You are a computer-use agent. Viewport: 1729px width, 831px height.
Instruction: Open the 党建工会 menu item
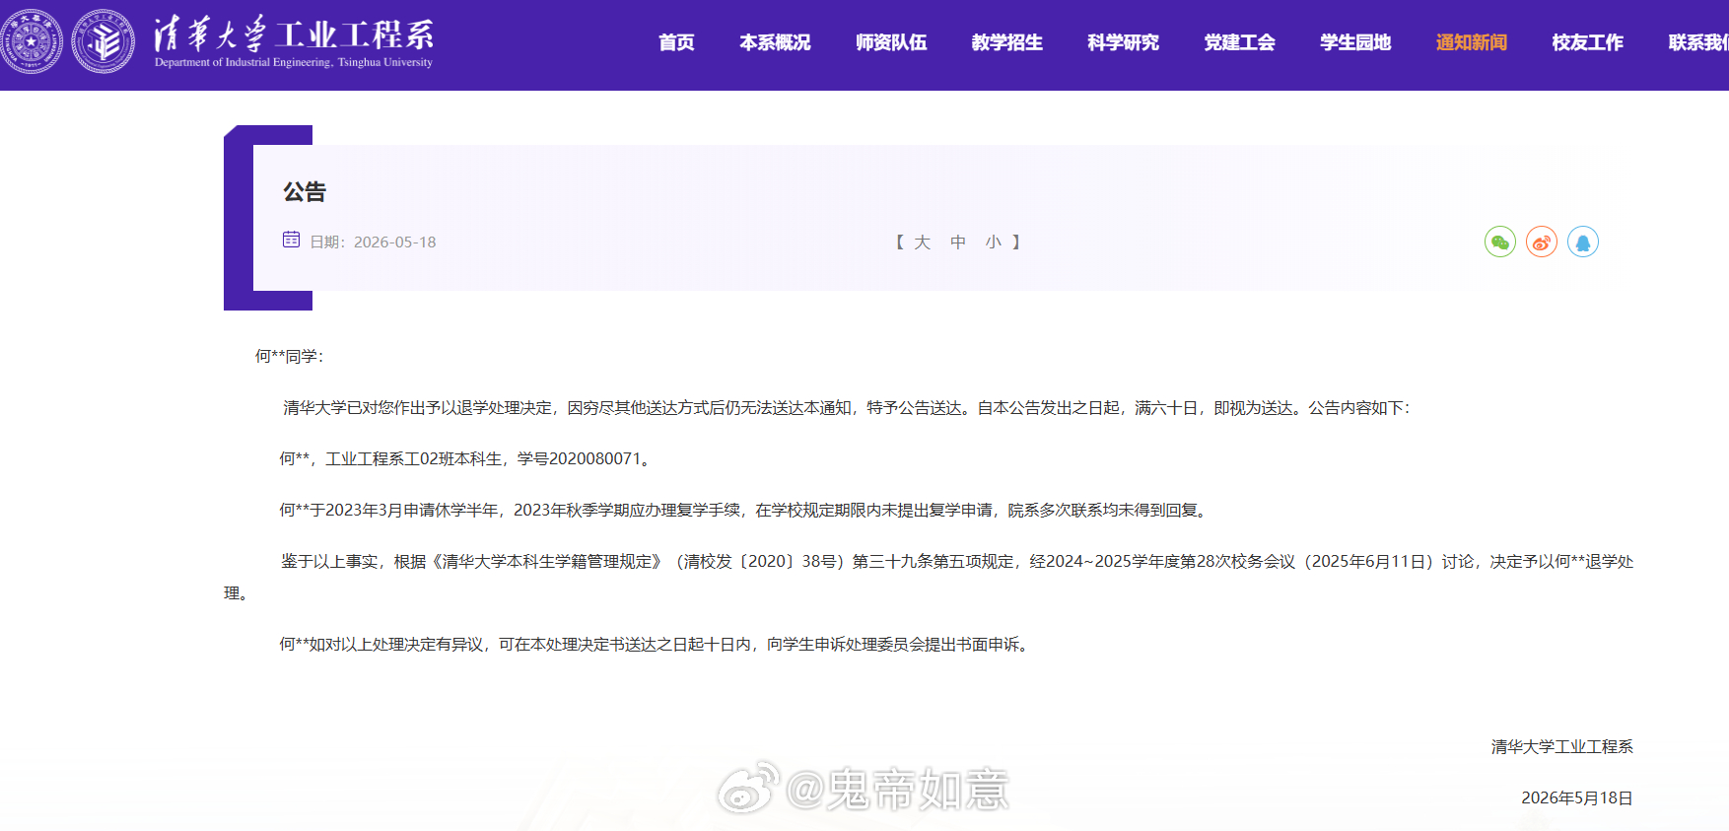coord(1240,42)
